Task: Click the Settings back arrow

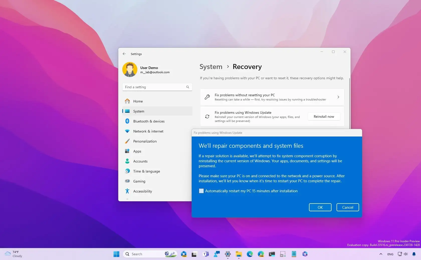Action: (124, 54)
